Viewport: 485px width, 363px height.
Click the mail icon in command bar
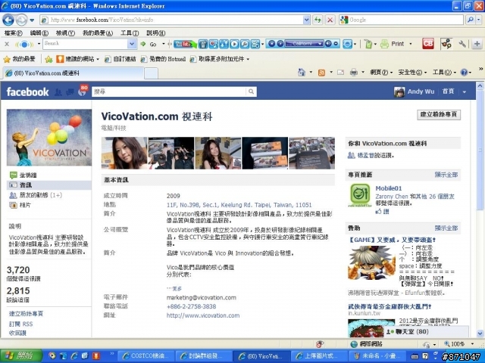[340, 73]
